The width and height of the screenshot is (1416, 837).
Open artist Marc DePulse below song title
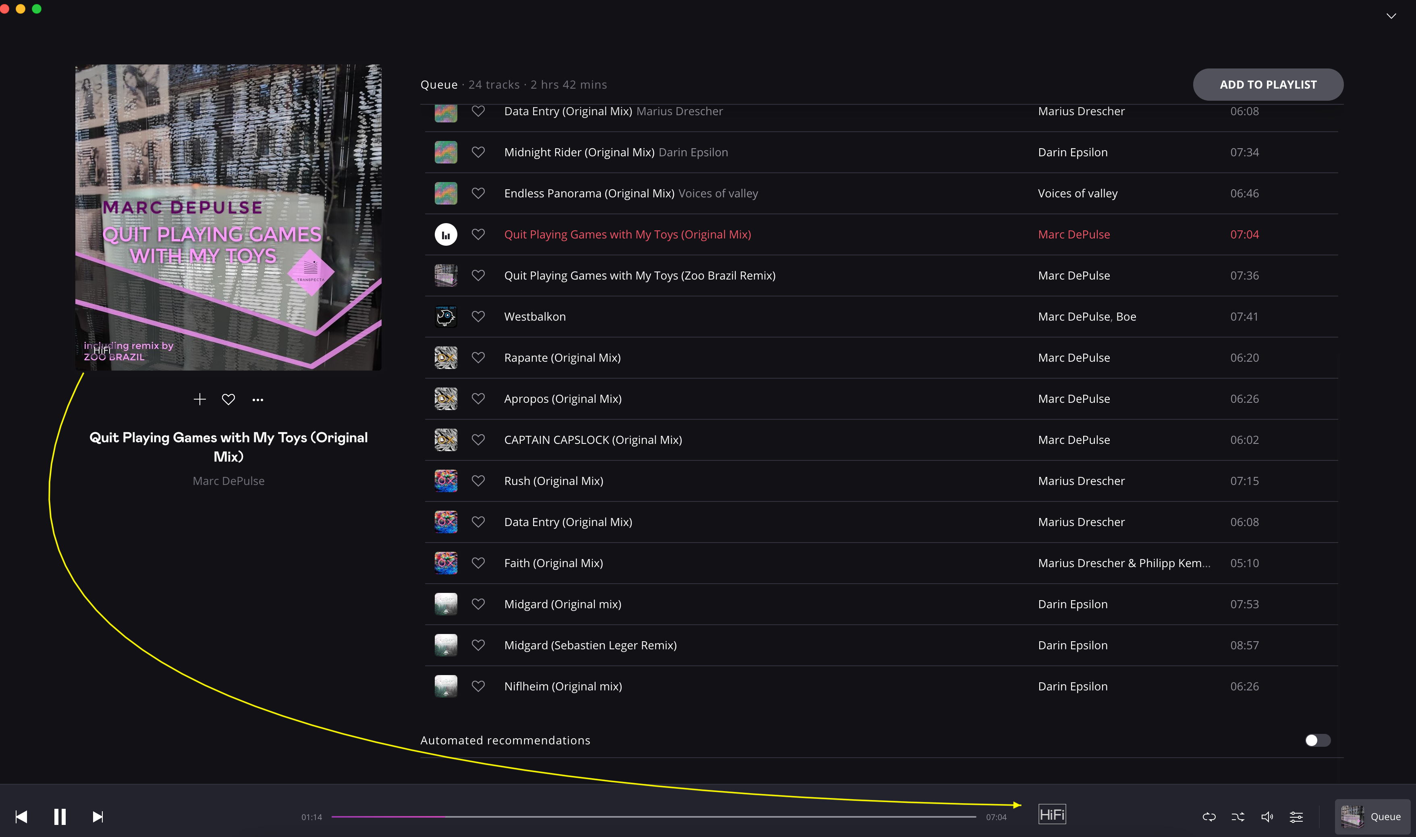(228, 481)
